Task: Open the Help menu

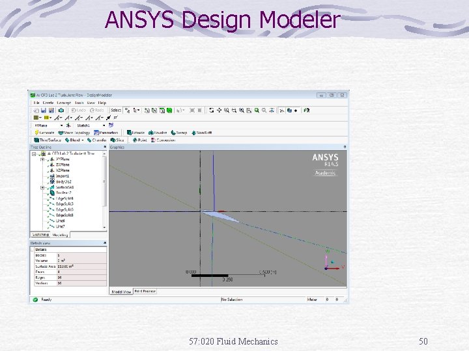Action: tap(102, 103)
